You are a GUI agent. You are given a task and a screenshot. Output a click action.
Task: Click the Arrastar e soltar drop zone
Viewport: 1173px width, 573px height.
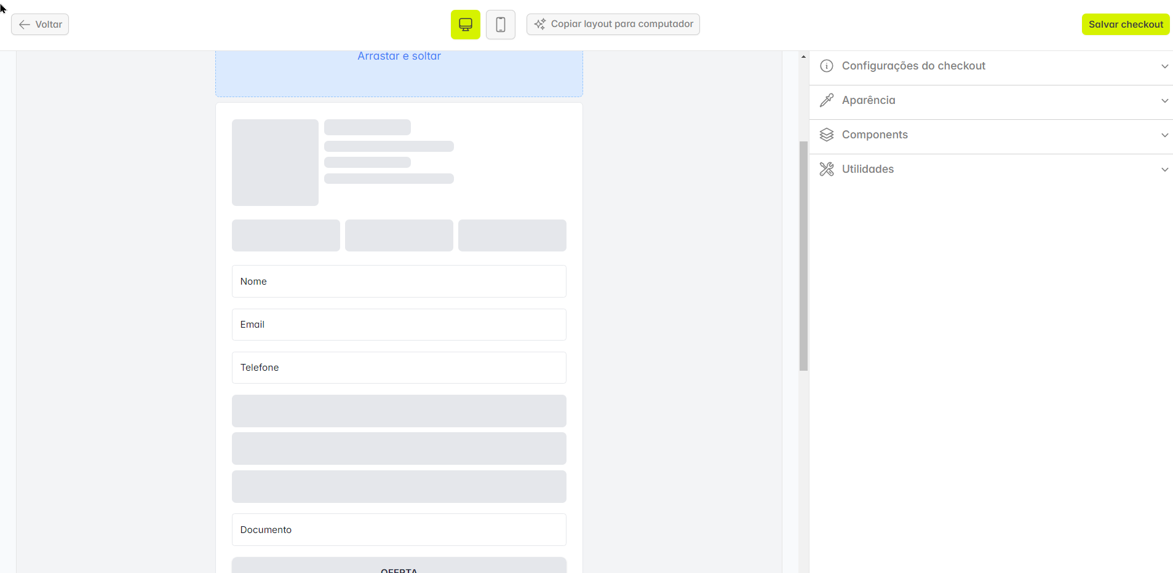coord(399,68)
